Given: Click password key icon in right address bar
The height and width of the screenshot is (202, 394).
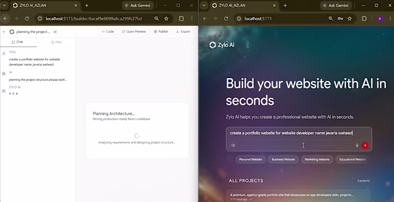Looking at the screenshot, I should 340,19.
